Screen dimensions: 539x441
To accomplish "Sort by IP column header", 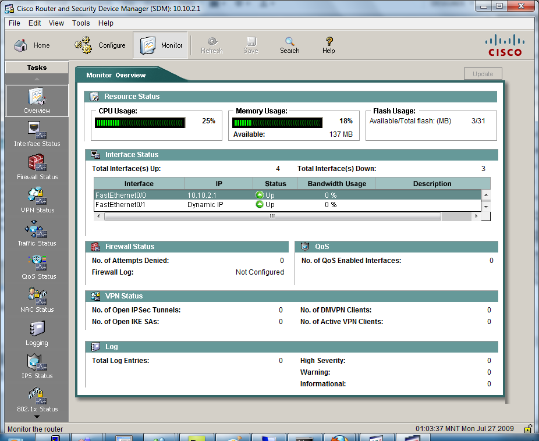I will (x=219, y=184).
